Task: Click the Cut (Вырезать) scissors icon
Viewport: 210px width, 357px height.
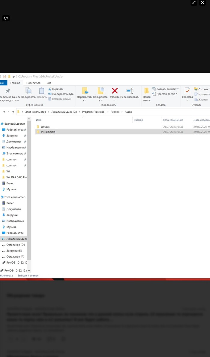Action: point(50,89)
